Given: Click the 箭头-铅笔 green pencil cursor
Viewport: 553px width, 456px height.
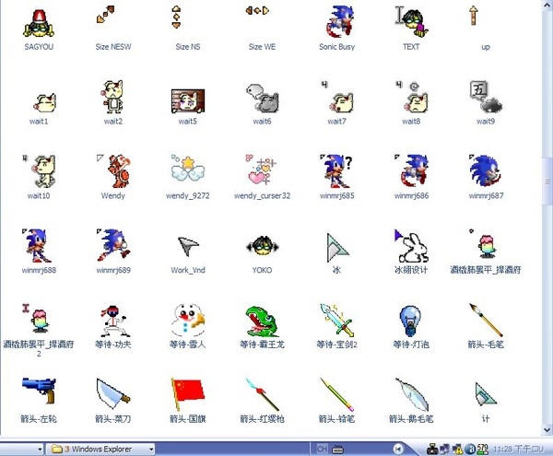Looking at the screenshot, I should point(337,394).
